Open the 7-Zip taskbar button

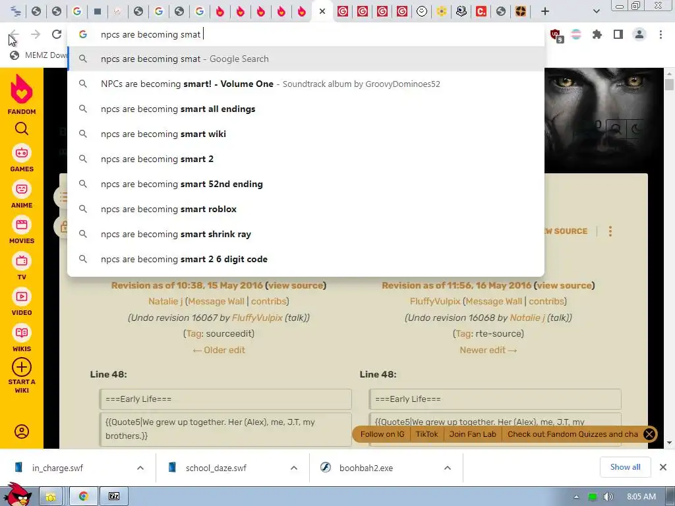click(113, 496)
